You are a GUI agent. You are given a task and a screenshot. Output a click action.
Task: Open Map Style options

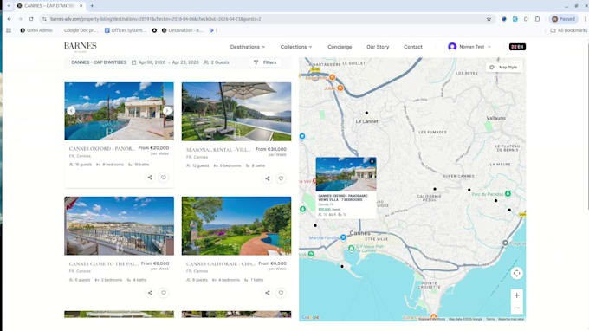coord(504,68)
